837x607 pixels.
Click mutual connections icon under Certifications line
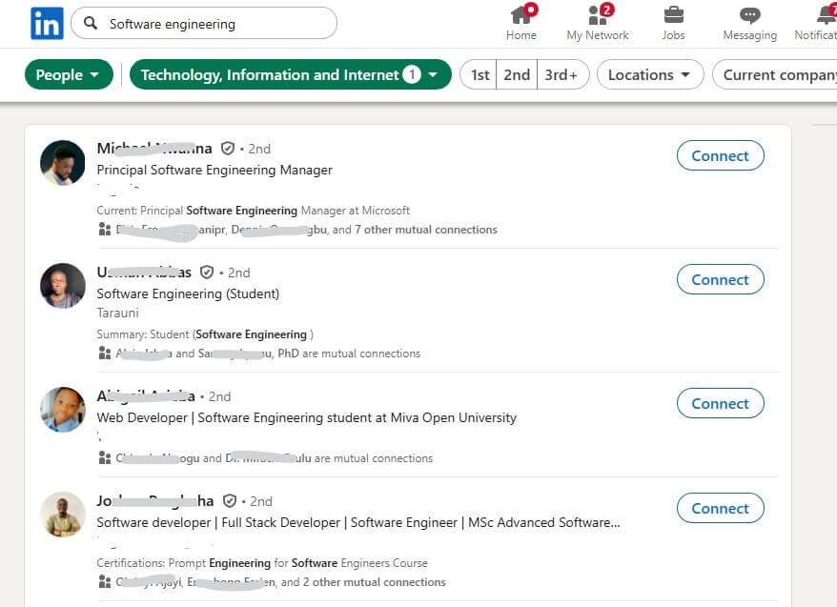click(105, 581)
